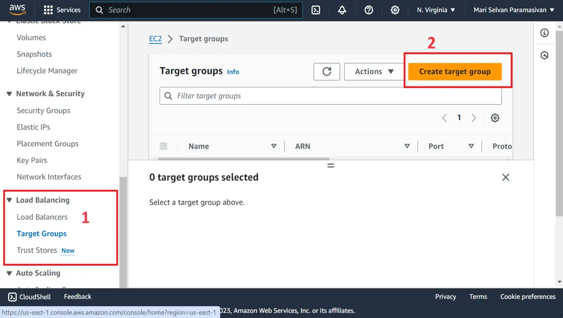563x318 pixels.
Task: Select all target groups checkbox
Action: tap(164, 146)
